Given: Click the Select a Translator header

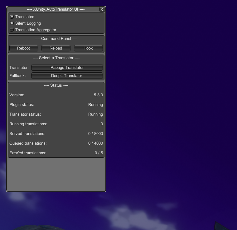Looking at the screenshot, I should tap(56, 58).
